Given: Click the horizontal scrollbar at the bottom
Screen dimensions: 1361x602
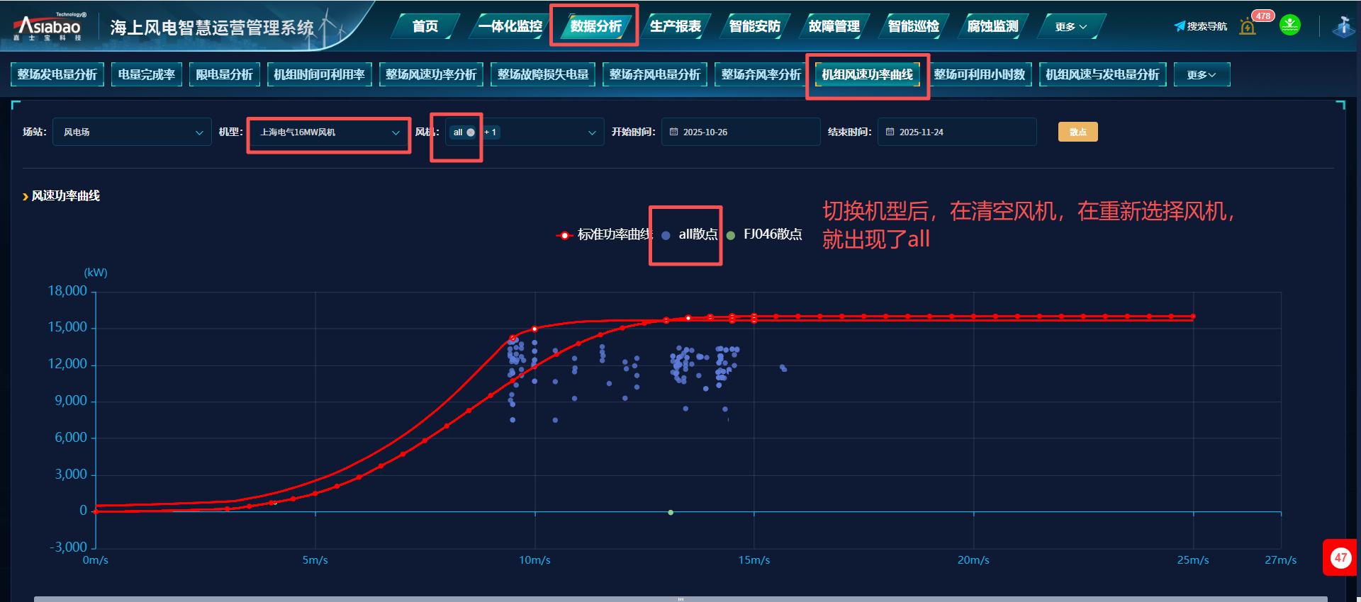Looking at the screenshot, I should pyautogui.click(x=680, y=598).
